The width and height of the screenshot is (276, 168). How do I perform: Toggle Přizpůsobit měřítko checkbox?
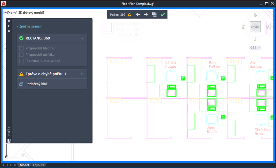(x=21, y=55)
